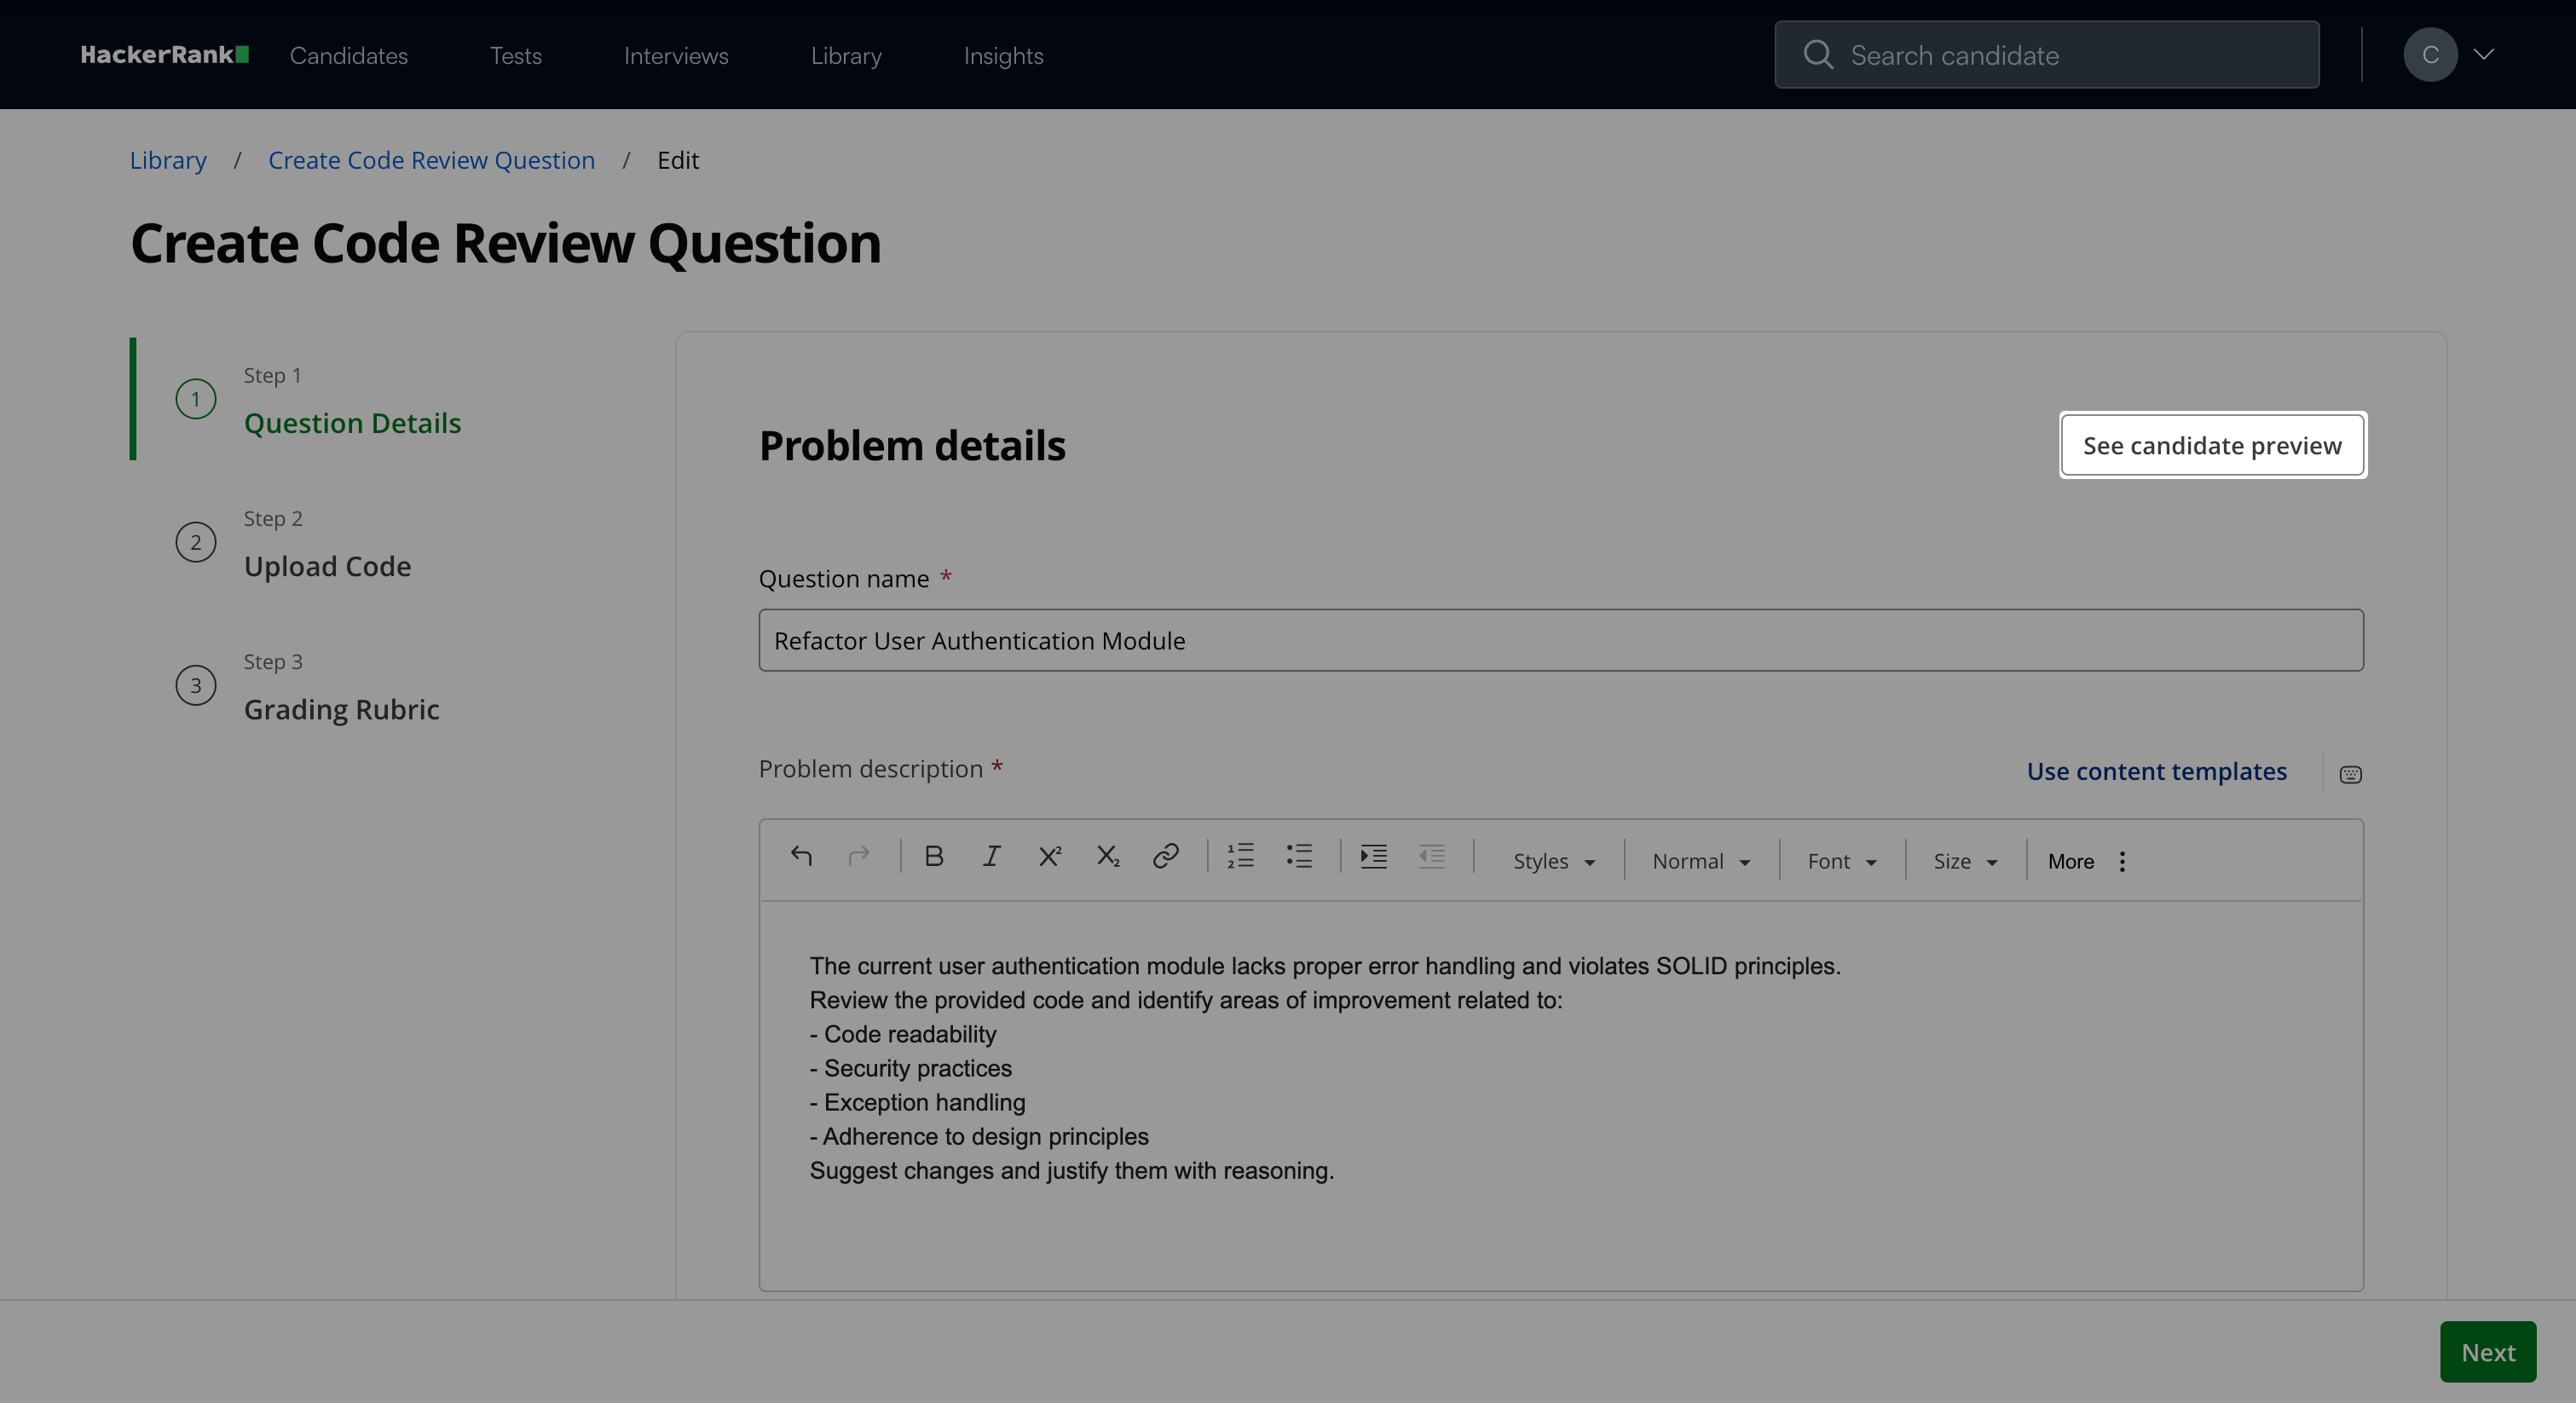The width and height of the screenshot is (2576, 1403).
Task: Click the See candidate preview button
Action: pyautogui.click(x=2212, y=446)
